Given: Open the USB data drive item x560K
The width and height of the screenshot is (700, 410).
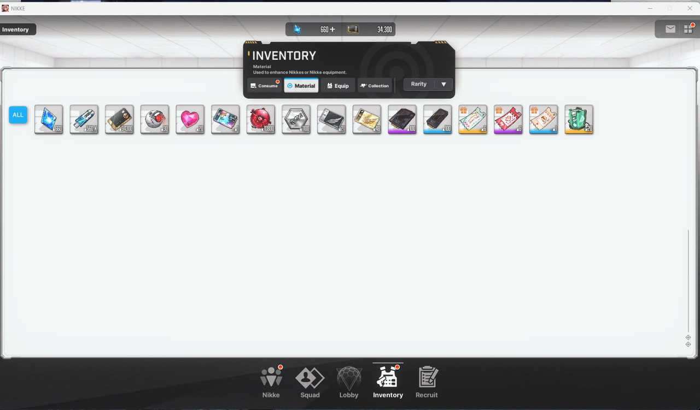Looking at the screenshot, I should click(x=84, y=120).
